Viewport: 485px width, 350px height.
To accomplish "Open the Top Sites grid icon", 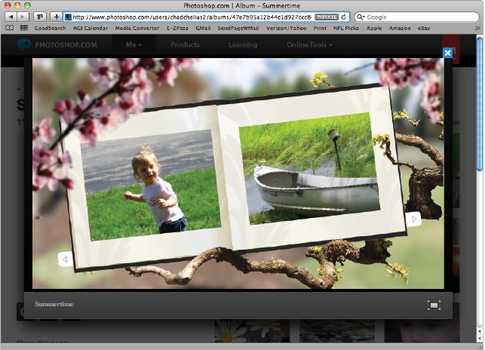I will [24, 28].
